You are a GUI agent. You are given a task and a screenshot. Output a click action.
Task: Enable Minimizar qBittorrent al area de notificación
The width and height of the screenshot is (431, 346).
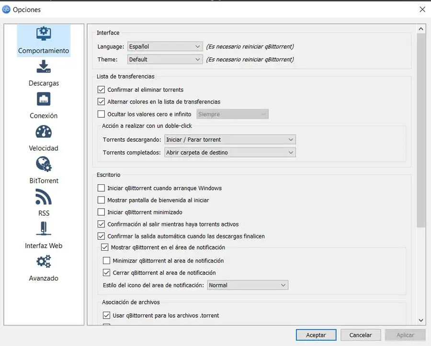tap(106, 260)
